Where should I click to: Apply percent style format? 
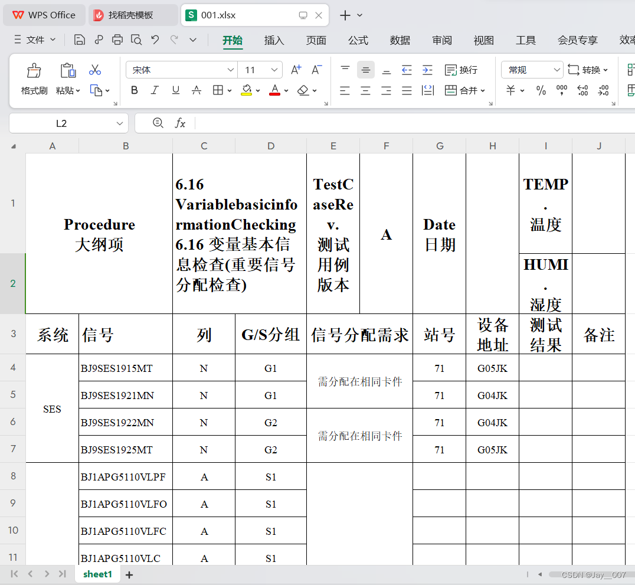[x=541, y=90]
